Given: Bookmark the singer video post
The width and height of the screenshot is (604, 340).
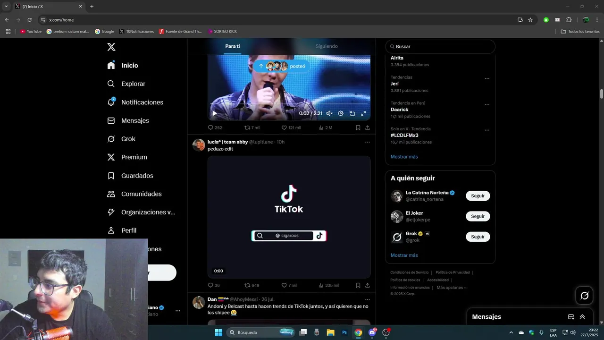Looking at the screenshot, I should coord(358,127).
